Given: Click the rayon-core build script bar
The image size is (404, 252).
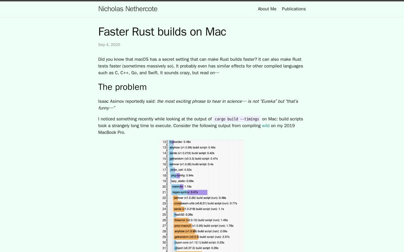Looking at the screenshot, I should (174, 242).
